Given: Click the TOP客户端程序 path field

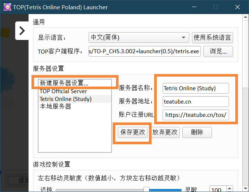Looking at the screenshot, I should (145, 51).
